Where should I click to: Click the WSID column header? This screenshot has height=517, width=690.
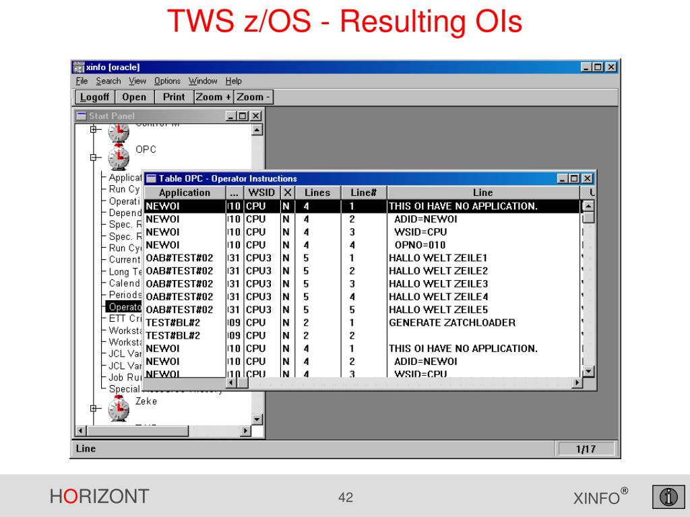(262, 193)
